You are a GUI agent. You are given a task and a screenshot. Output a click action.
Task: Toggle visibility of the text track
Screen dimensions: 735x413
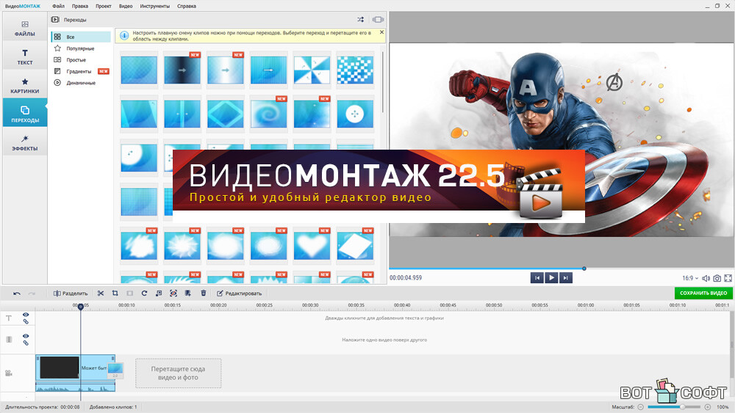(x=26, y=315)
